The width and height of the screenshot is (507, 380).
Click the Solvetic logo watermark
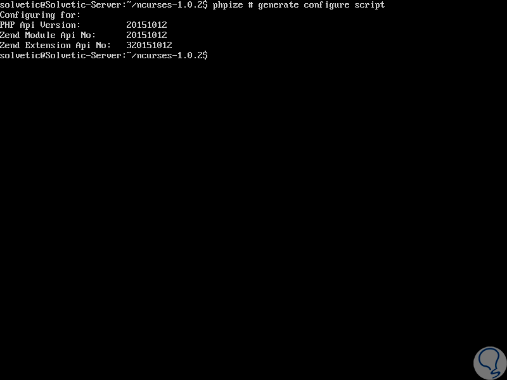click(490, 363)
